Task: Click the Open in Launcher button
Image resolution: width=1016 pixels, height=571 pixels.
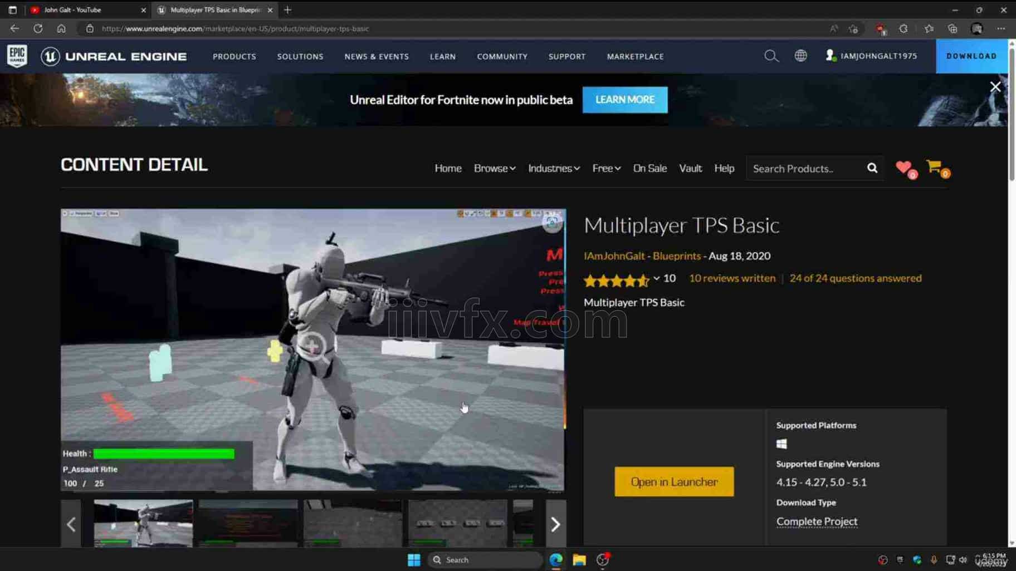Action: point(674,481)
